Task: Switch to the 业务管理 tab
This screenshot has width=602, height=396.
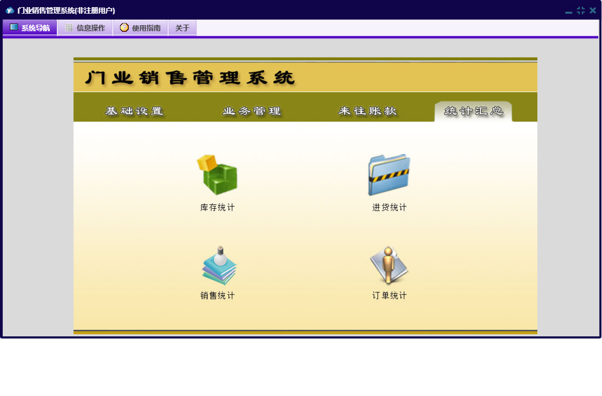Action: pos(252,111)
